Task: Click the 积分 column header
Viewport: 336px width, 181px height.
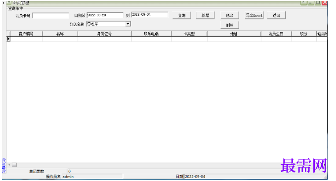Action: point(304,34)
